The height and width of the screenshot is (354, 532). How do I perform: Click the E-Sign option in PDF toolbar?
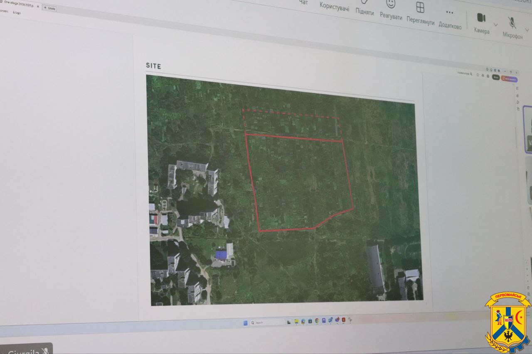[17, 12]
